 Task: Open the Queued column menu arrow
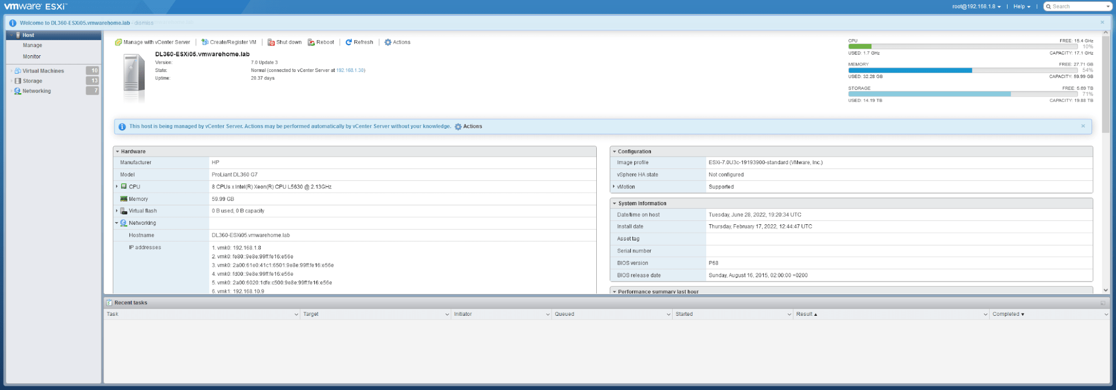pyautogui.click(x=669, y=315)
